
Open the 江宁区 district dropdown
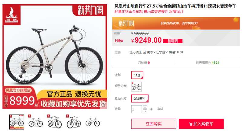pos(162,52)
